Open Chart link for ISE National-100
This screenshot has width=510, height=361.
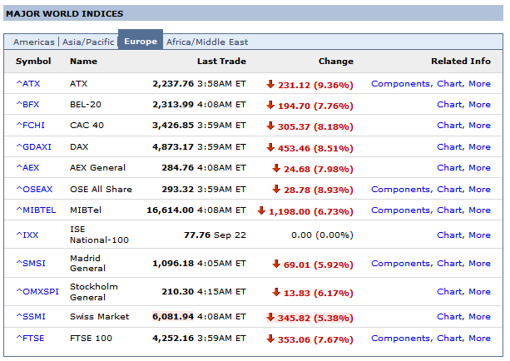449,235
